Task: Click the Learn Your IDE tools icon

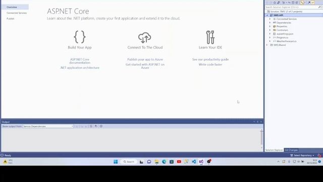Action: click(x=210, y=37)
